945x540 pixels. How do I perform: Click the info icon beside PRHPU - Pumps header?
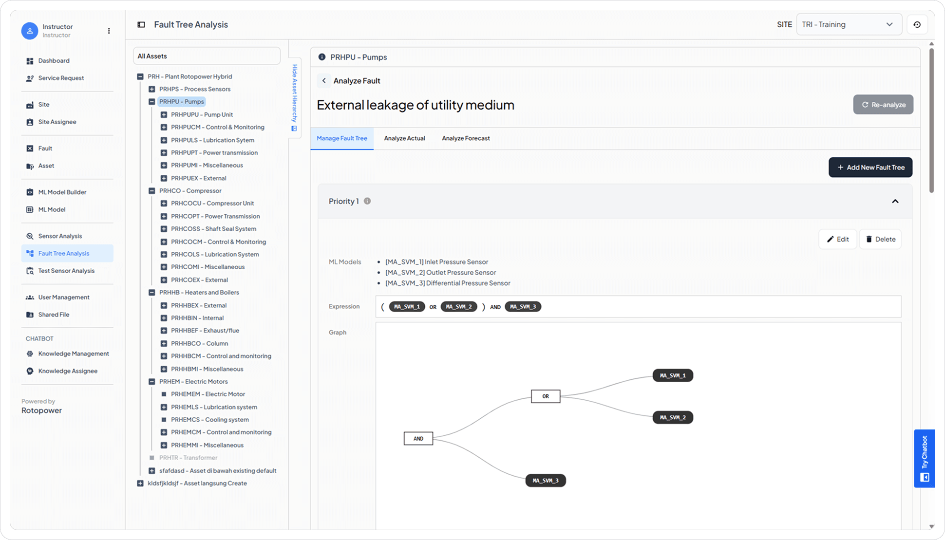coord(321,57)
